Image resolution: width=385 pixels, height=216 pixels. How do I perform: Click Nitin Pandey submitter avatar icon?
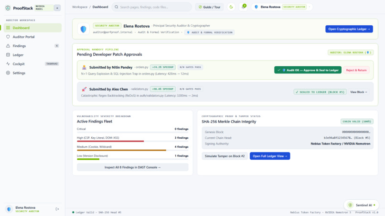[x=84, y=67]
